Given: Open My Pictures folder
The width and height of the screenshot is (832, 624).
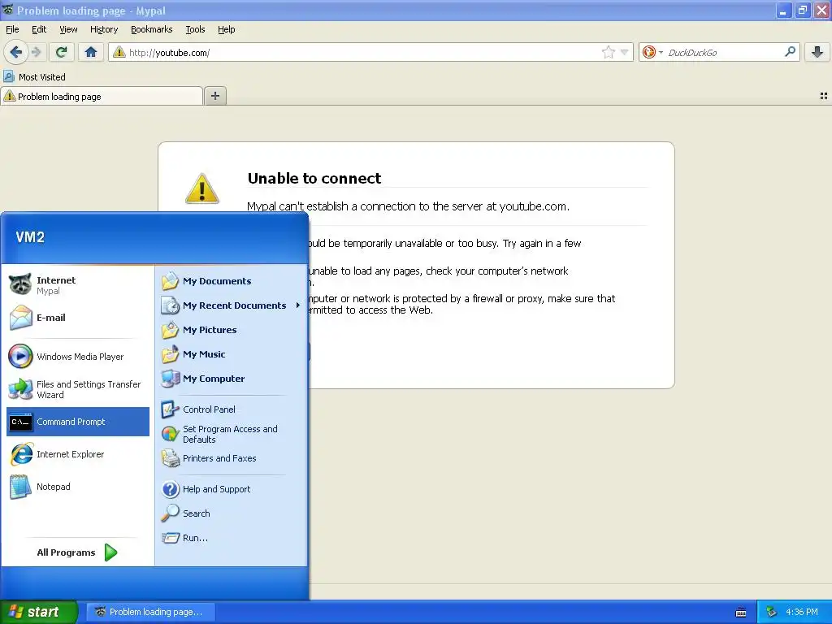Looking at the screenshot, I should (x=232, y=330).
